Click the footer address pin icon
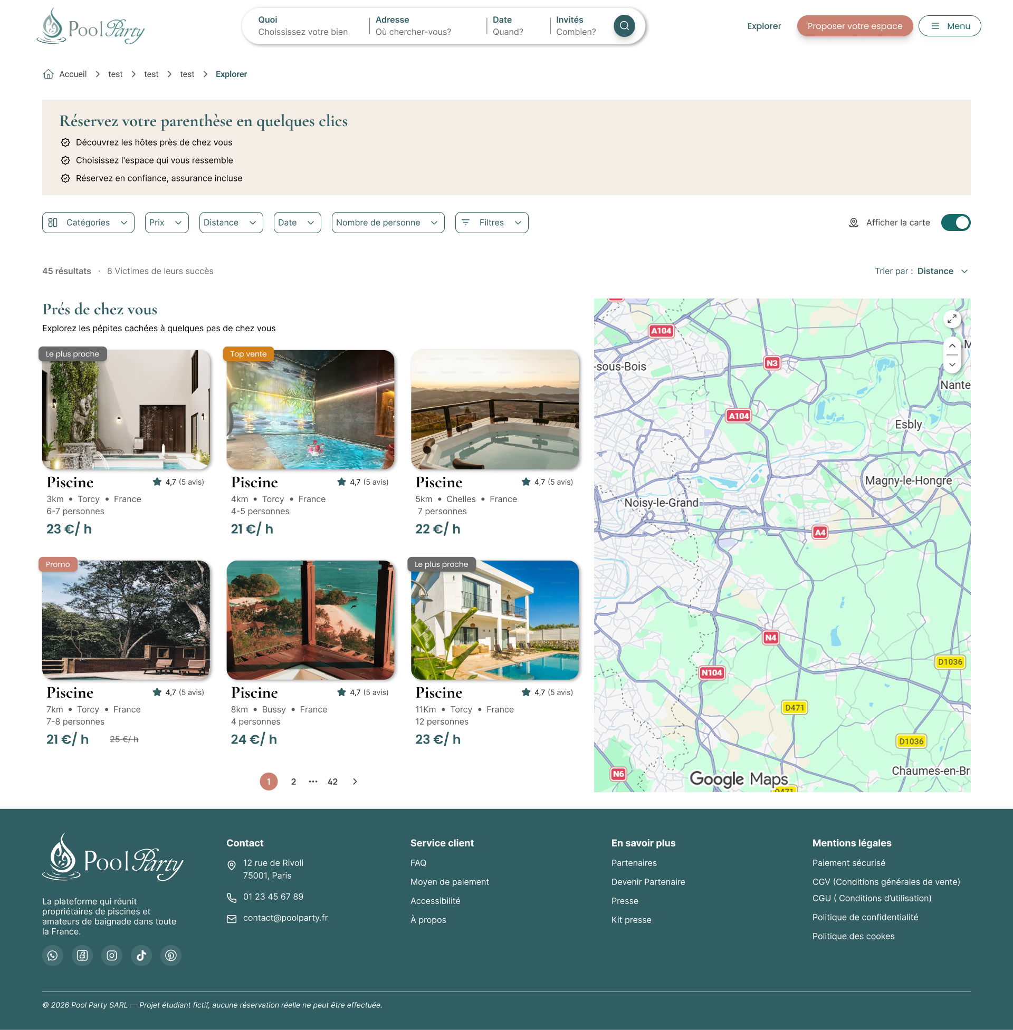The height and width of the screenshot is (1030, 1013). [x=232, y=865]
